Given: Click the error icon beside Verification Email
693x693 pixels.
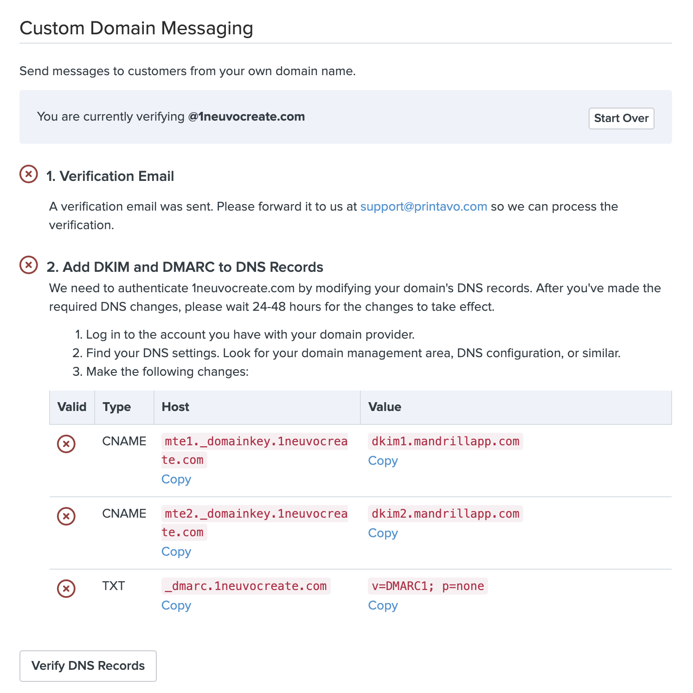Looking at the screenshot, I should [x=29, y=173].
